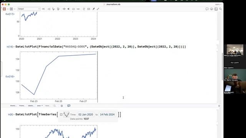Expand the TimeSeries summary box plus icon

(61, 115)
